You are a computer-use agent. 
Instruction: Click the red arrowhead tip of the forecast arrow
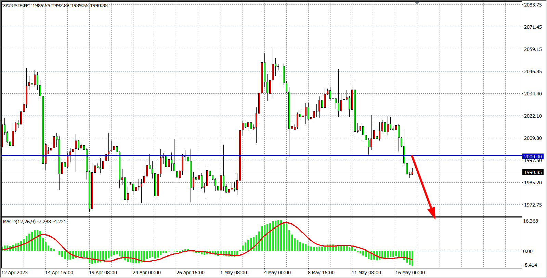434,217
